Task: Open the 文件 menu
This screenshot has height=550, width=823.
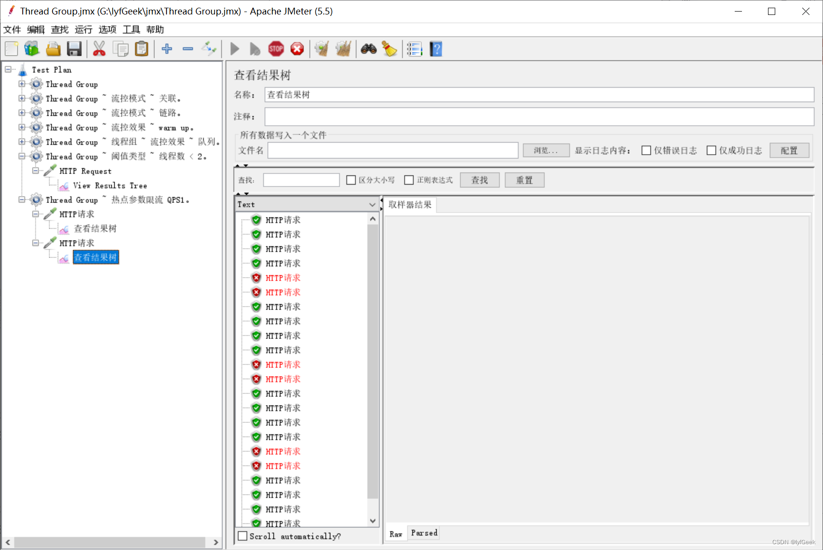Action: 12,29
